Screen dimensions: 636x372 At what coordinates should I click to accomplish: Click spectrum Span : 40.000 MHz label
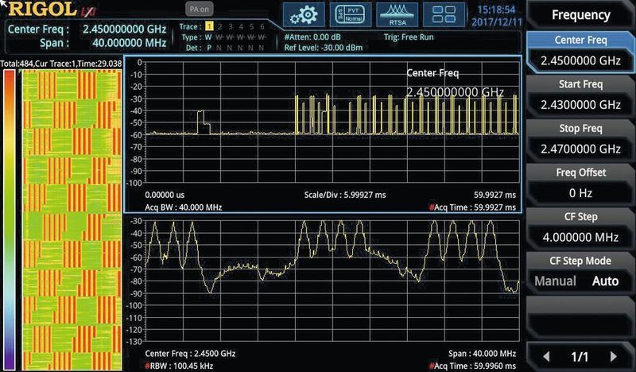(x=482, y=354)
